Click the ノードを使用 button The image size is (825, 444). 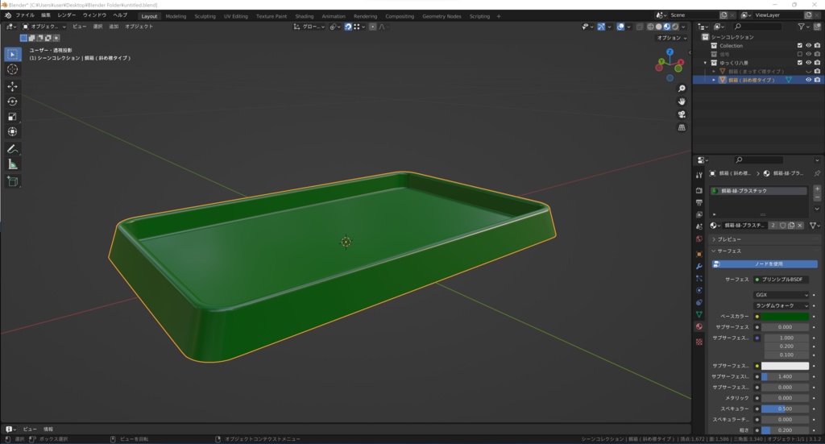(x=764, y=264)
